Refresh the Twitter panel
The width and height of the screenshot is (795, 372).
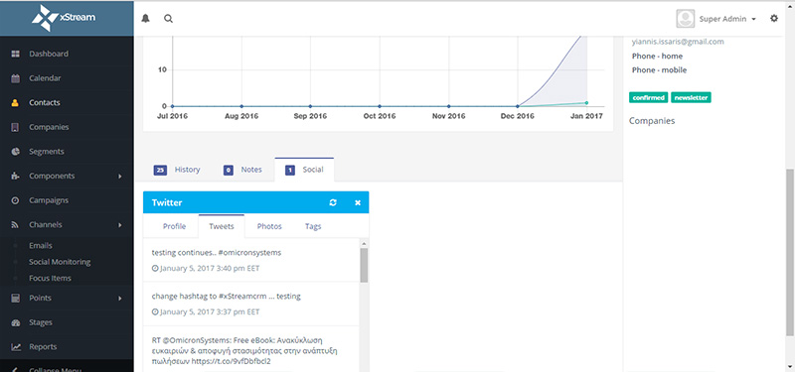pyautogui.click(x=333, y=202)
